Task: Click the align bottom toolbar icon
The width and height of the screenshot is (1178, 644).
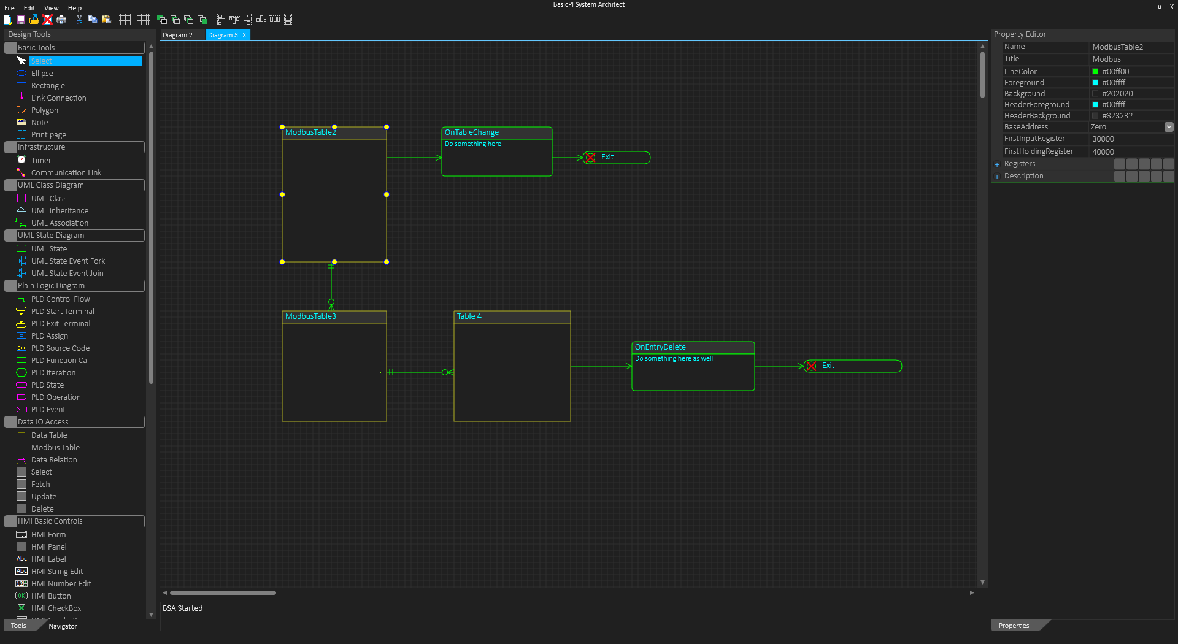Action: [261, 20]
